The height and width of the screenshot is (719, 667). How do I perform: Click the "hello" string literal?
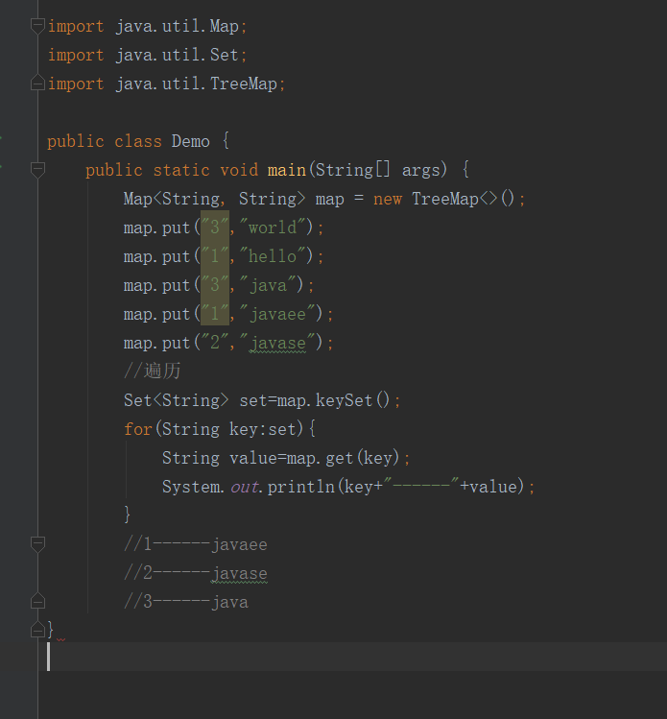273,256
